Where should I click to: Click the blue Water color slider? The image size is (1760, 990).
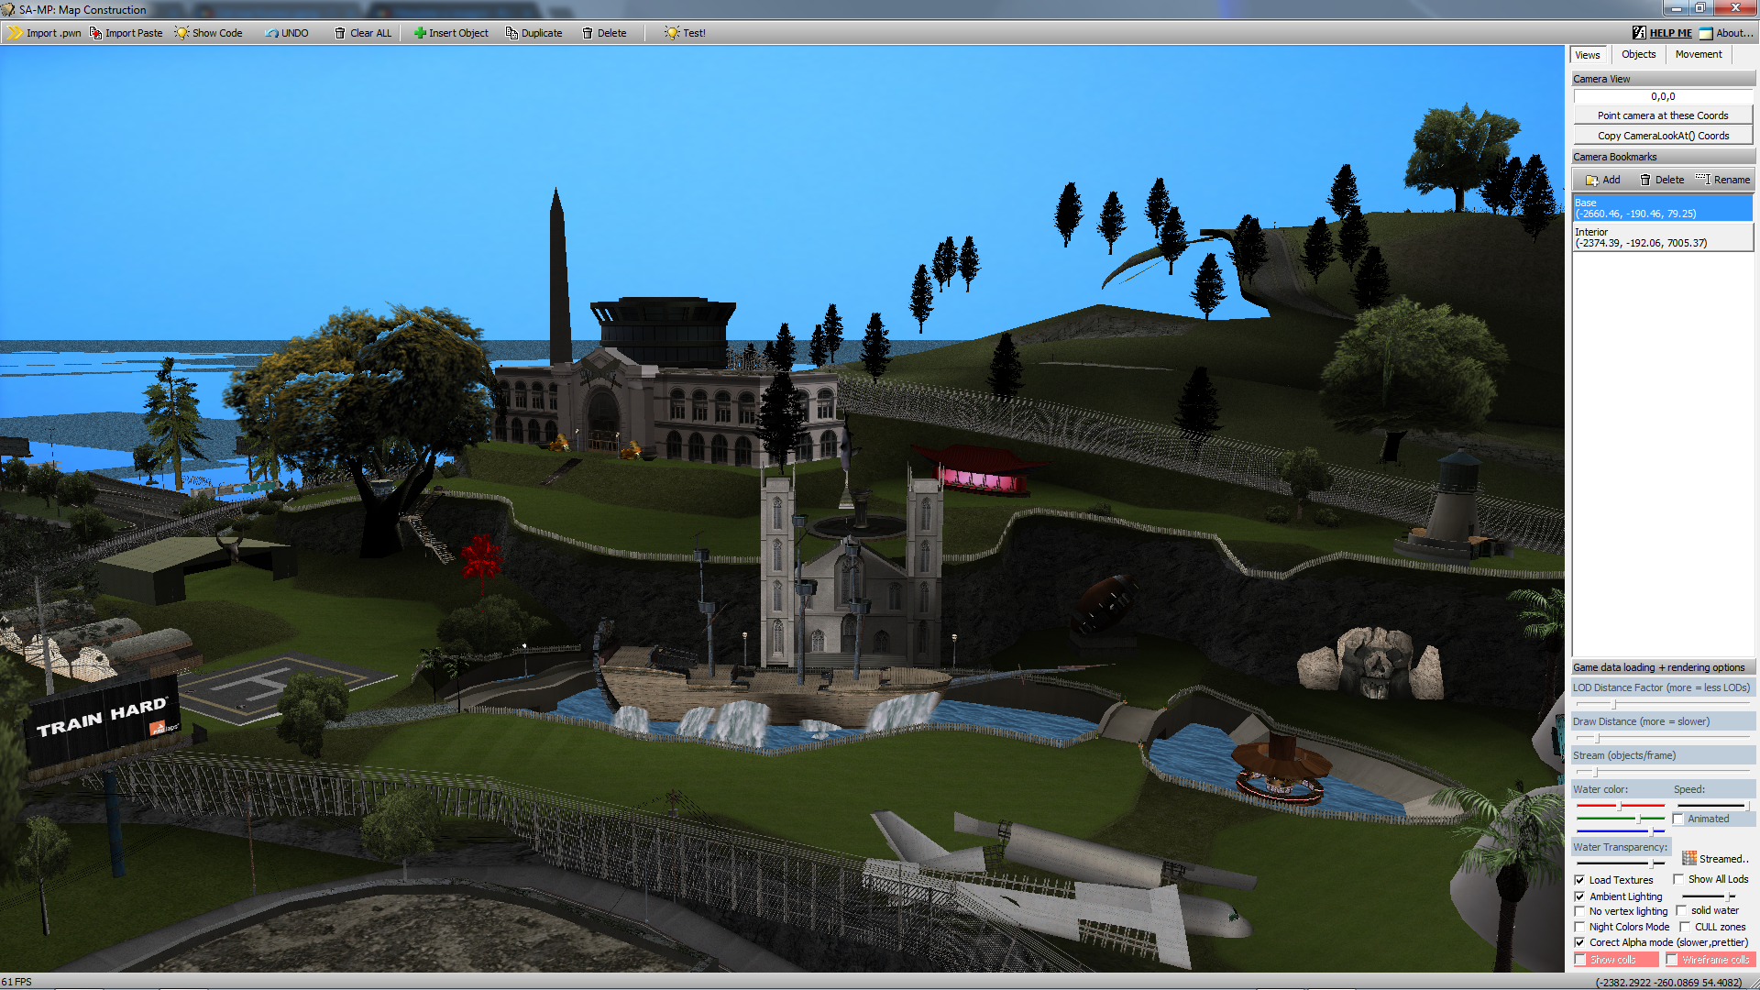point(1620,830)
